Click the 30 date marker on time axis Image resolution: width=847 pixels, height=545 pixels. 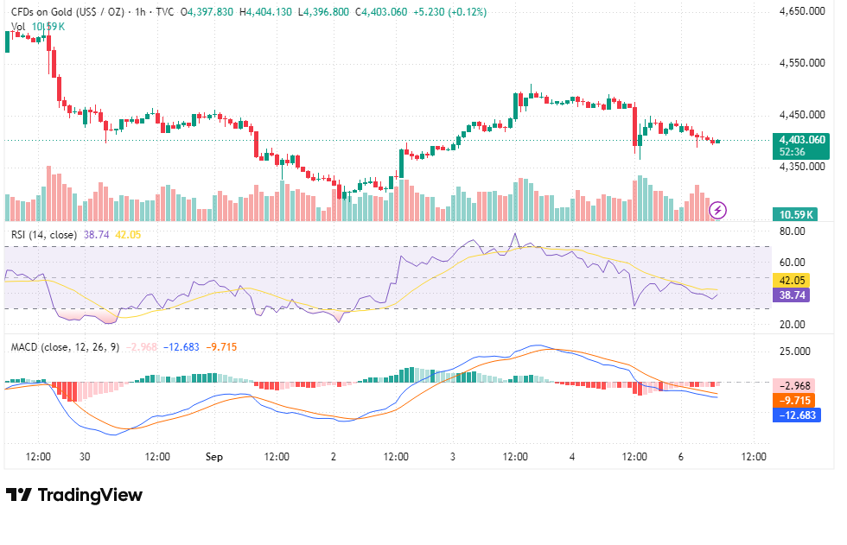tap(85, 457)
